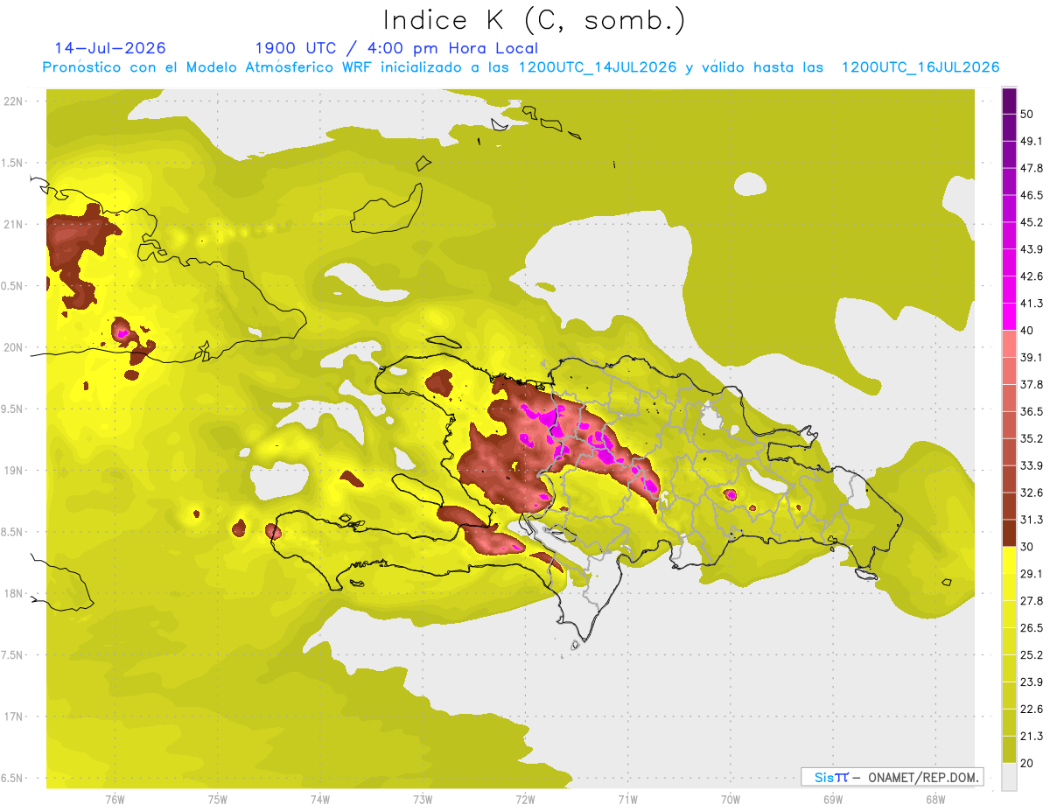Screen dimensions: 1050x811
Task: Click the title "Indice K (C, somb.)"
Action: click(x=534, y=20)
